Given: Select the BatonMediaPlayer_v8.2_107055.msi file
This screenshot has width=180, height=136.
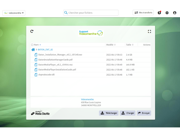Looking at the screenshot, I should click(x=55, y=65).
